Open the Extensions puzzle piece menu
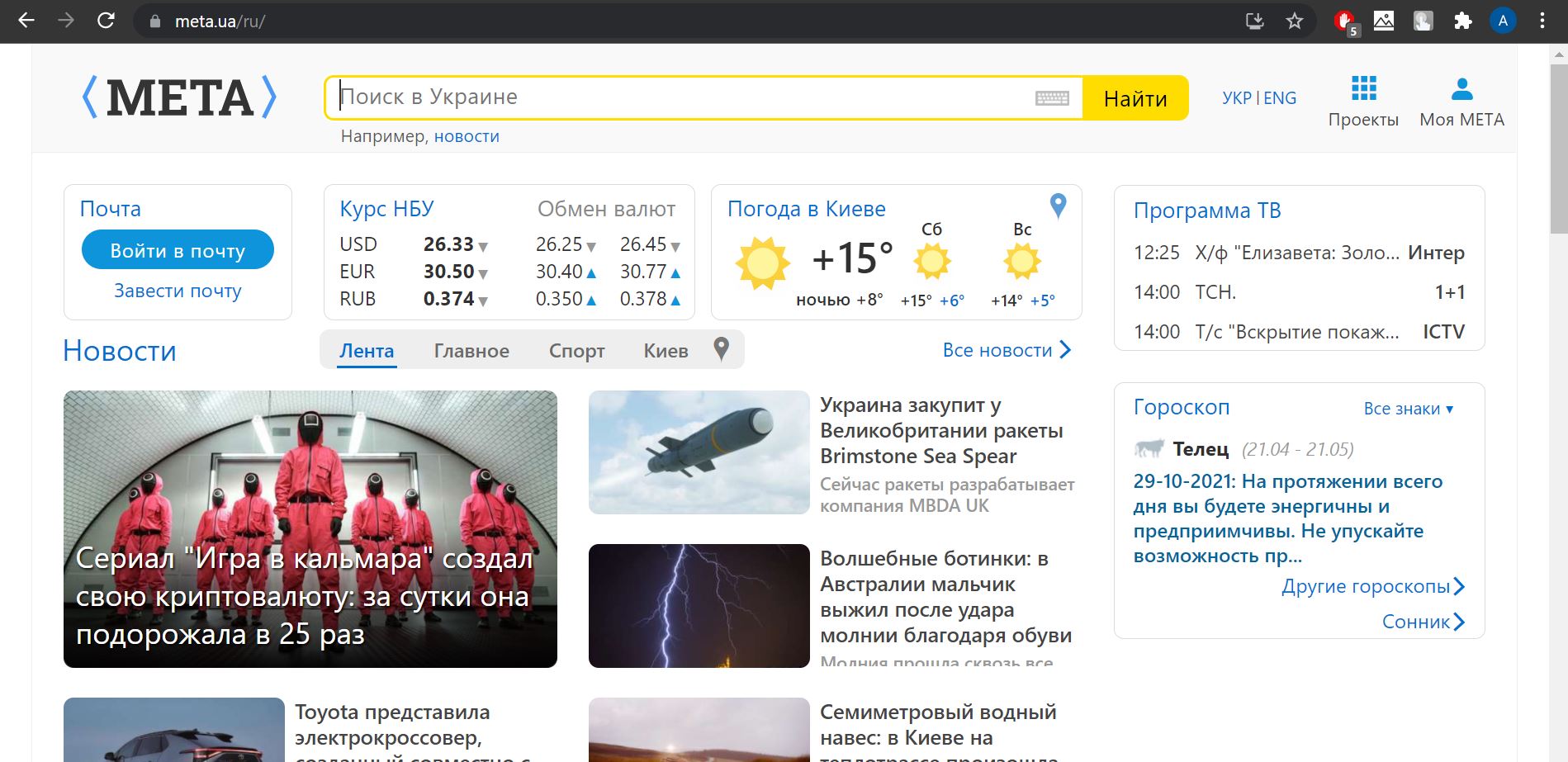The height and width of the screenshot is (762, 1568). [1463, 21]
